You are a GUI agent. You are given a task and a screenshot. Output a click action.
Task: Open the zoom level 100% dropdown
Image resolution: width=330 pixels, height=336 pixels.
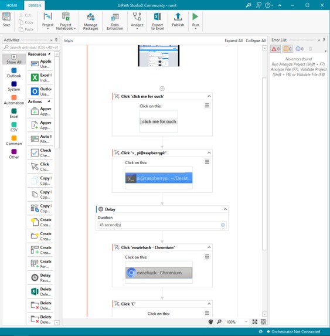point(237,322)
